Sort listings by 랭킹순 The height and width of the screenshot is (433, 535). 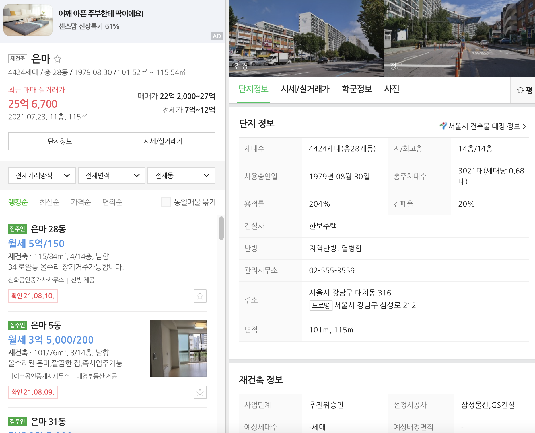click(18, 202)
